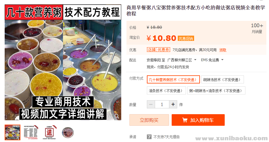Screen dimensions: 269x142
Task: Select 胡辣汤技术 option
Action: tap(222, 79)
